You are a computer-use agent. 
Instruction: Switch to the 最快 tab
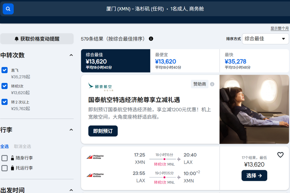pyautogui.click(x=254, y=61)
